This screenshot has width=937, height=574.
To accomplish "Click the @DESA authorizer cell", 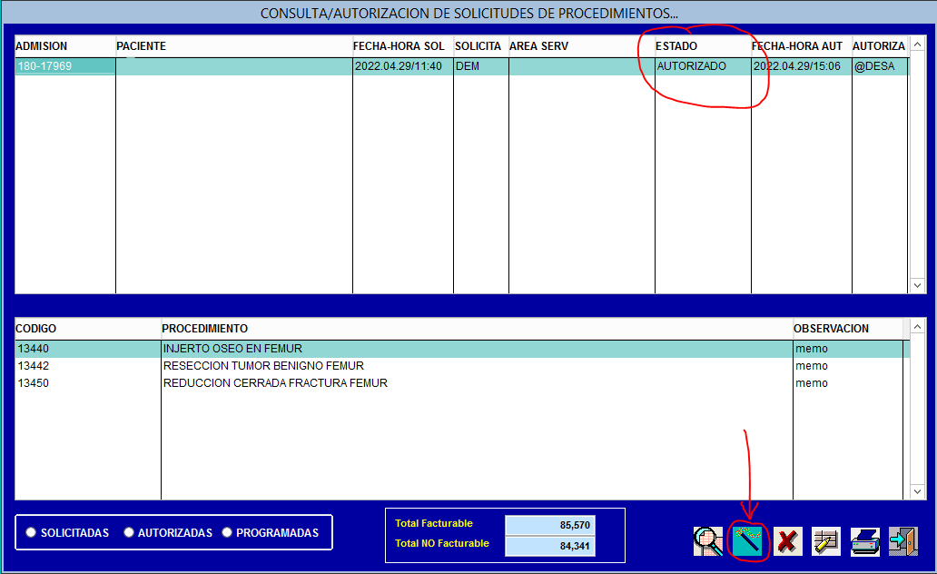I will (880, 66).
